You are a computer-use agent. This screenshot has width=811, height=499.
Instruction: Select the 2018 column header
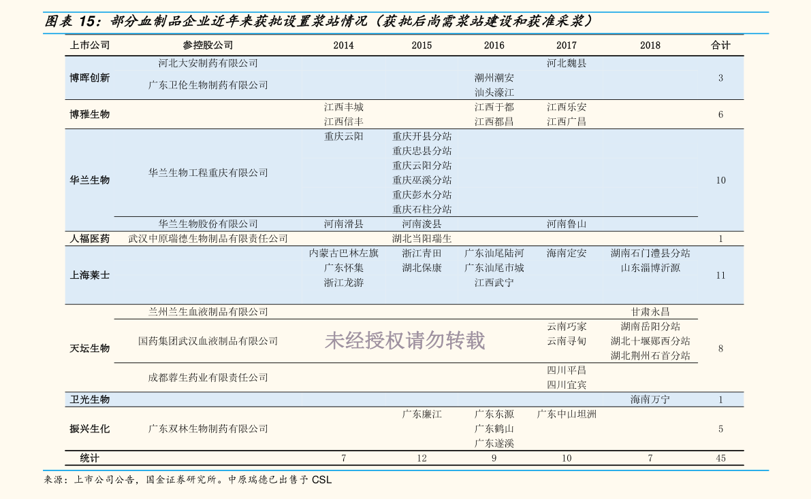click(650, 46)
